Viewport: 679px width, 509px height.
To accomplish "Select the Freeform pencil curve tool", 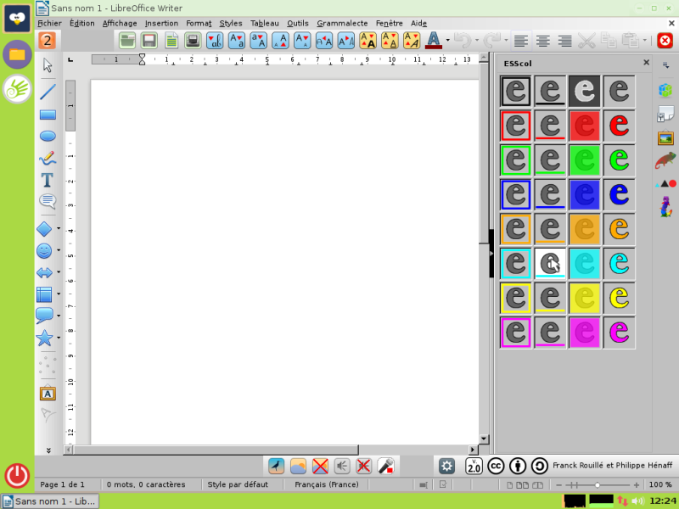I will [x=48, y=158].
